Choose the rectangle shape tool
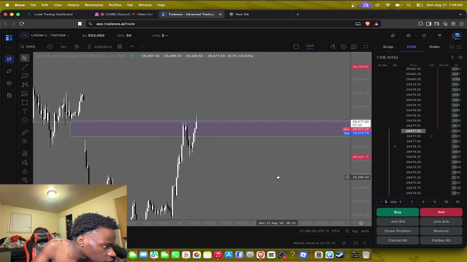 (x=24, y=103)
